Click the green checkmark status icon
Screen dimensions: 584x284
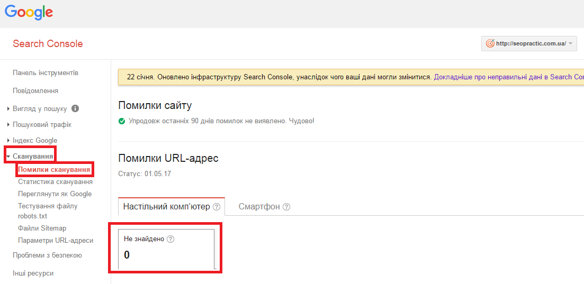pyautogui.click(x=121, y=121)
